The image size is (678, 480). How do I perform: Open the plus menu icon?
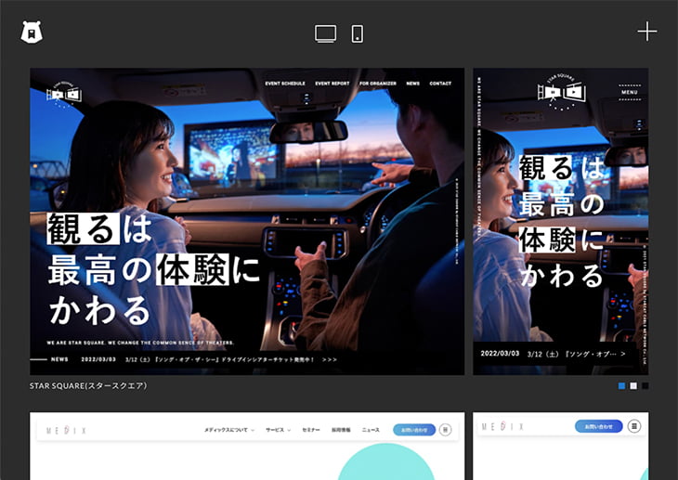[x=646, y=32]
